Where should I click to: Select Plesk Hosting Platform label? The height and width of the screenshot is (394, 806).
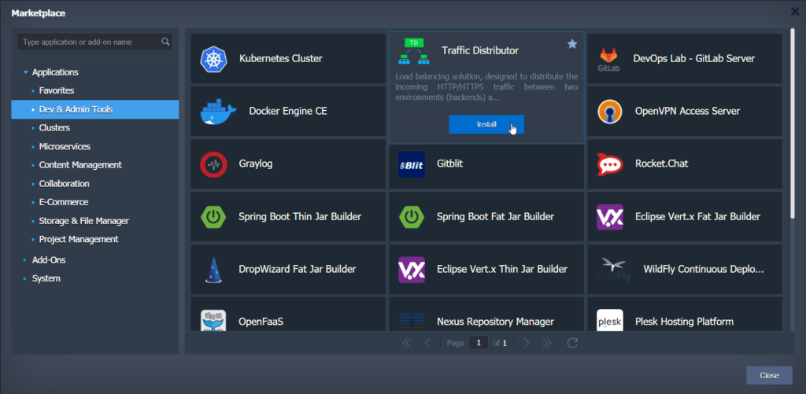[x=684, y=322]
